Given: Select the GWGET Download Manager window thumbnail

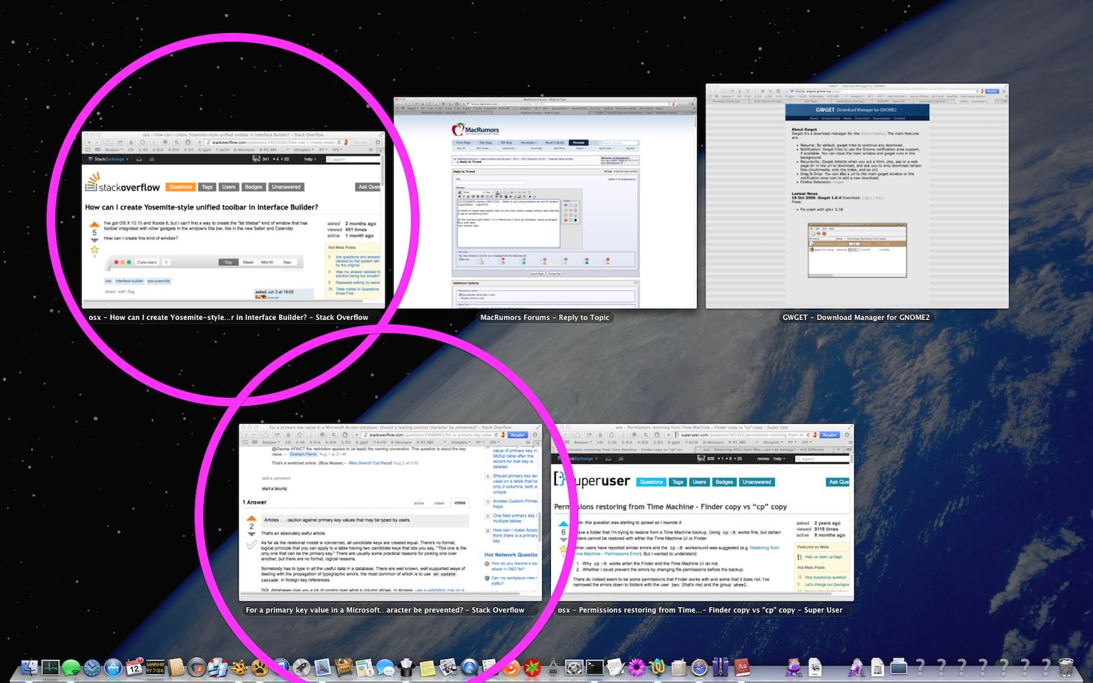Looking at the screenshot, I should [x=857, y=196].
